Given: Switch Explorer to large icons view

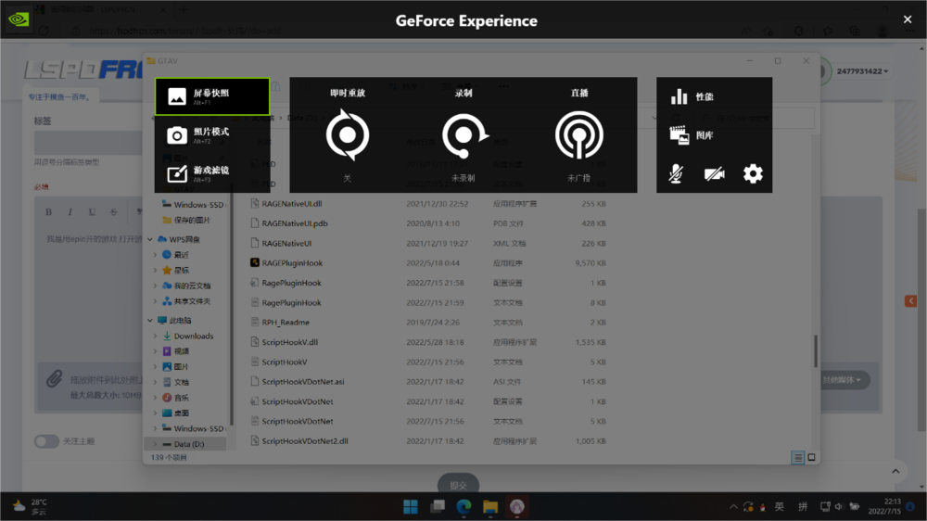Looking at the screenshot, I should [812, 457].
